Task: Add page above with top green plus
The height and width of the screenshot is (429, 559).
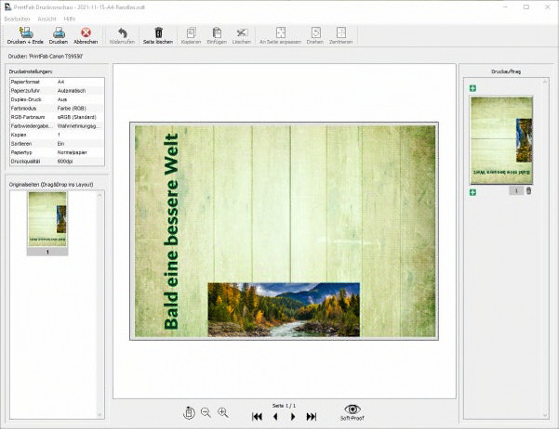Action: (x=473, y=88)
